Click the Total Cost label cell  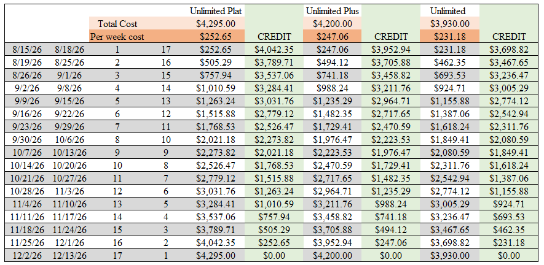[117, 24]
